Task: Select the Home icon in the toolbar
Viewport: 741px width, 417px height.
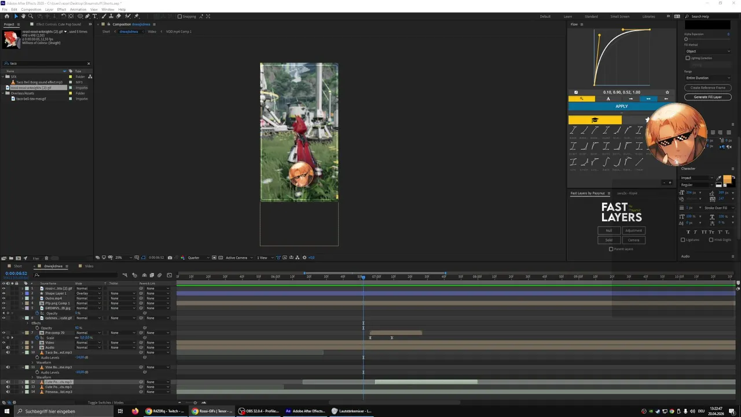Action: pos(7,16)
